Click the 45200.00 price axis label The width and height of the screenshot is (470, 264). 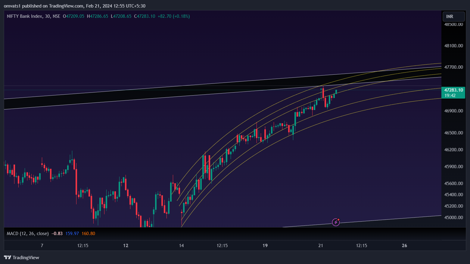[x=453, y=206]
